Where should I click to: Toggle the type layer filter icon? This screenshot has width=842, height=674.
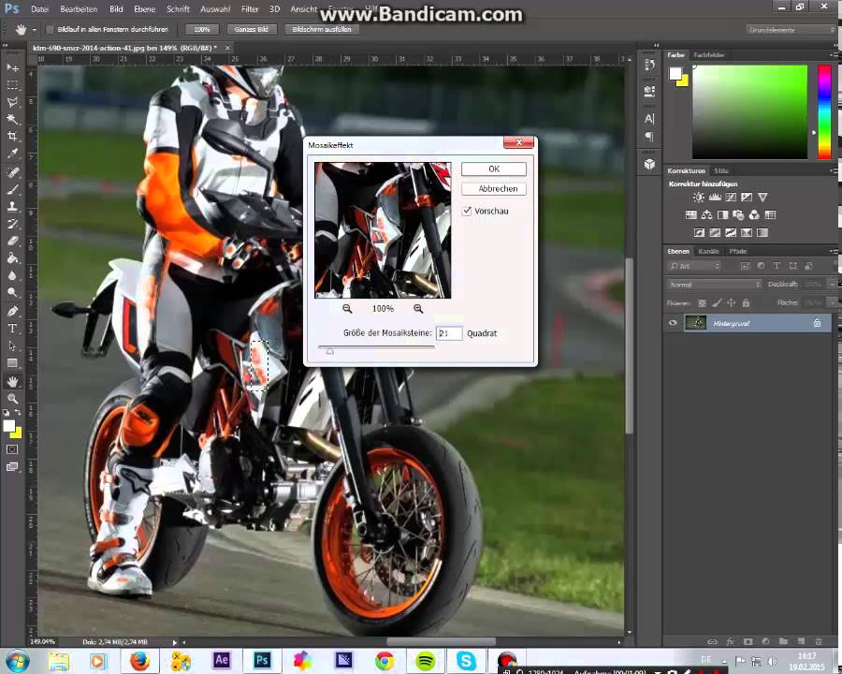[x=777, y=266]
